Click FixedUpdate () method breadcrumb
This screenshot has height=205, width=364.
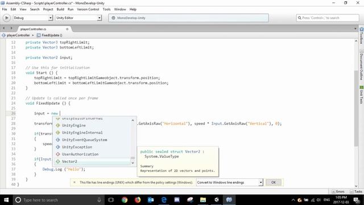coord(49,35)
